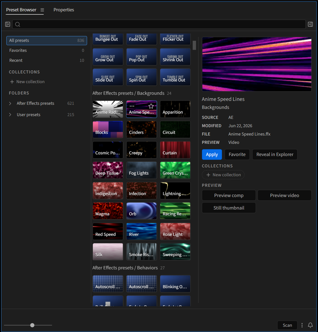Expand the After Effects presets folder
This screenshot has width=318, height=332.
(x=10, y=103)
